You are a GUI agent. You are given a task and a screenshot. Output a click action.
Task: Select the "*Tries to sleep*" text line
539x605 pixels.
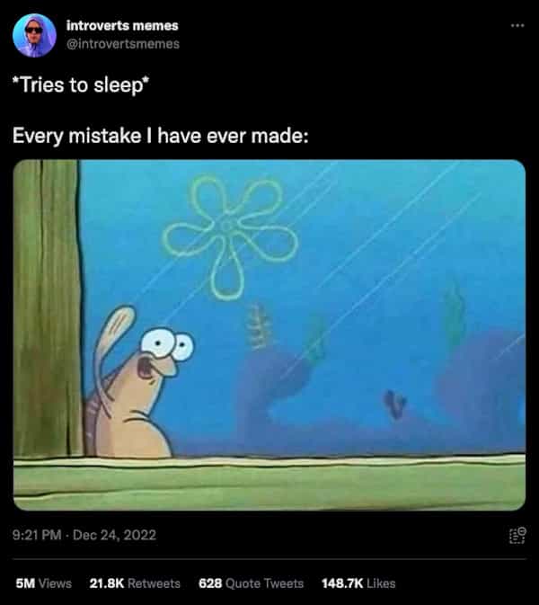81,85
